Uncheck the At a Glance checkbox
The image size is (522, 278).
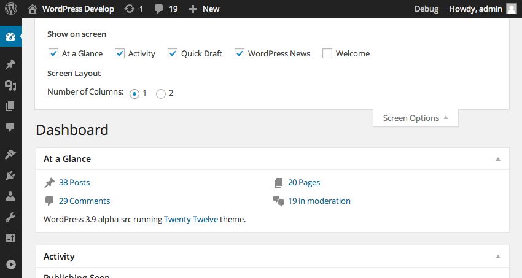tap(53, 53)
